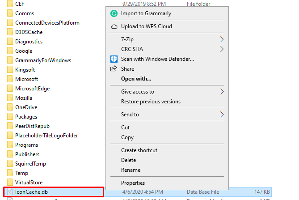The image size is (299, 200).
Task: Click the IconCache.db file icon
Action: pos(10,192)
